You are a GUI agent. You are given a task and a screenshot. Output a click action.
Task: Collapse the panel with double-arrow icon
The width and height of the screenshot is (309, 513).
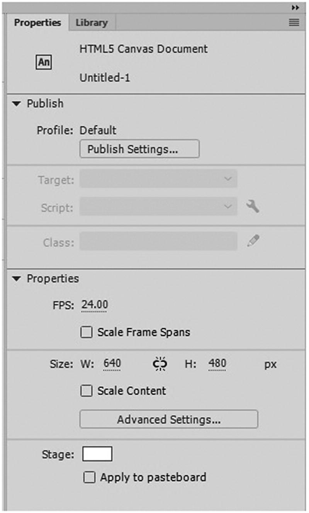tap(295, 8)
